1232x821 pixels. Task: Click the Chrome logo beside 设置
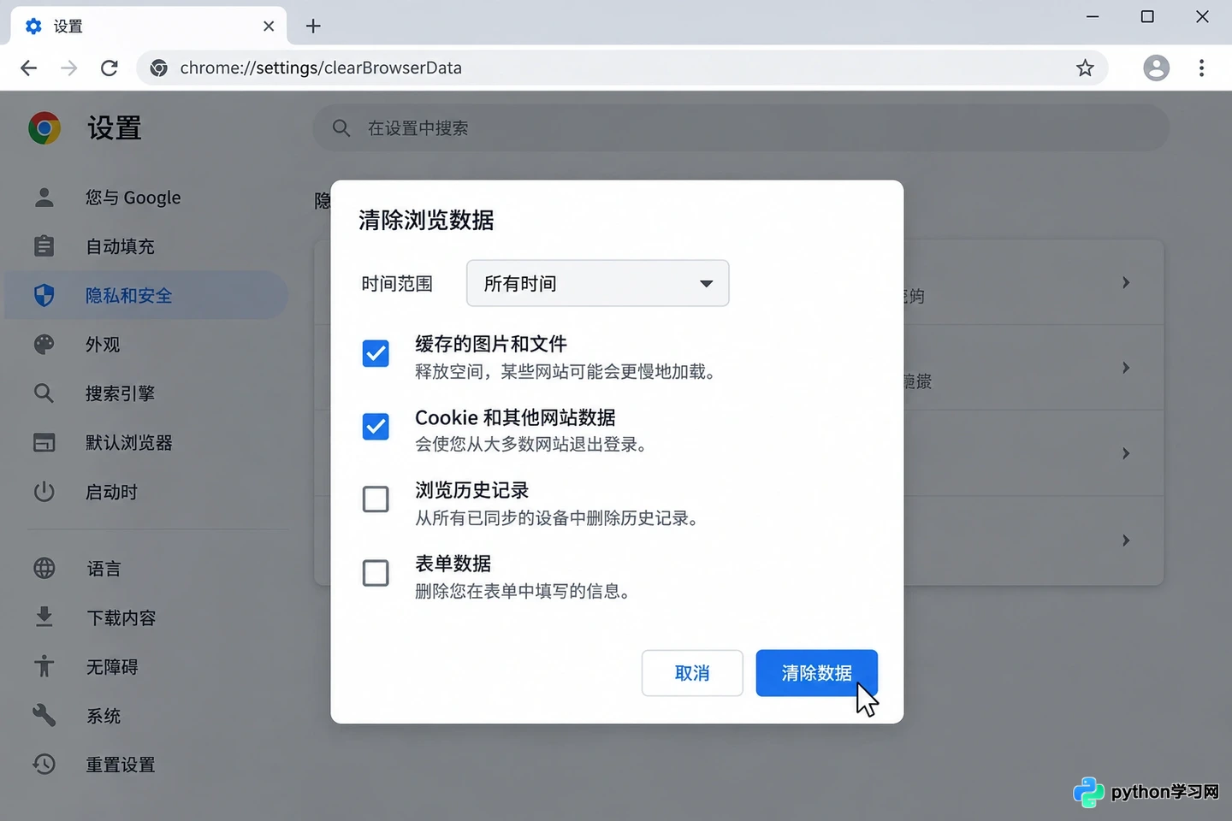(44, 128)
